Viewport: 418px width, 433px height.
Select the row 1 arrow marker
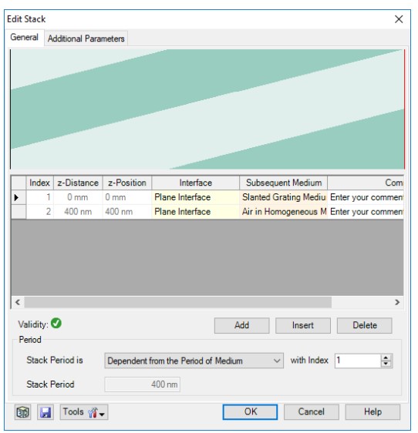[16, 197]
